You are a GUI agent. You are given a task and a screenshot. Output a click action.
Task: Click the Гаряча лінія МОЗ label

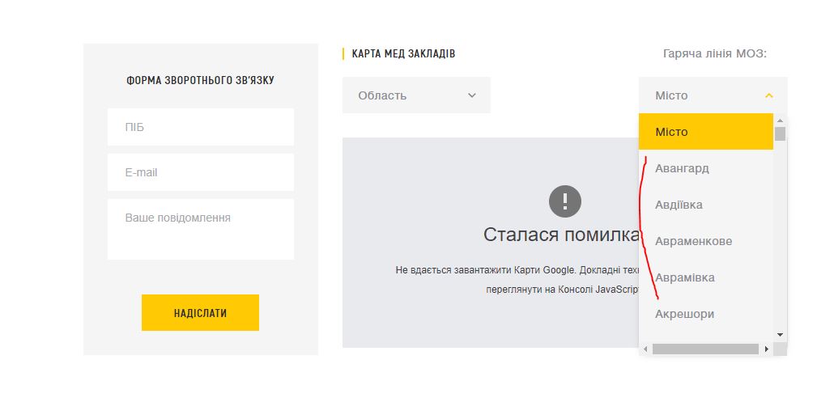point(714,54)
